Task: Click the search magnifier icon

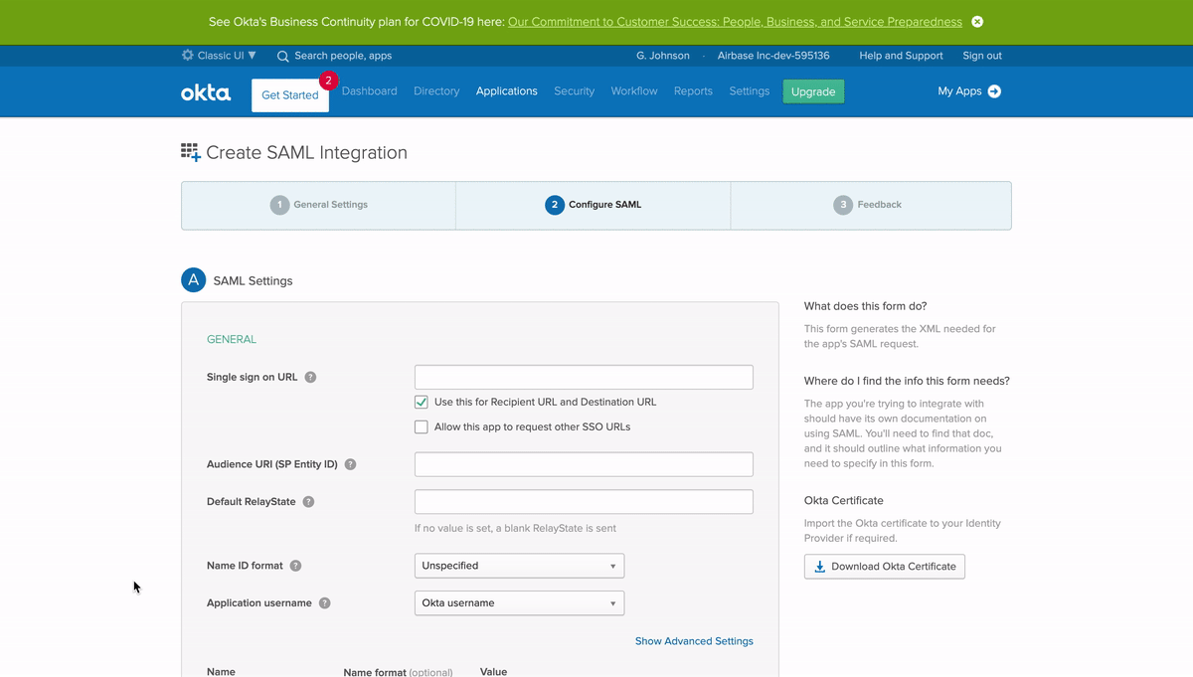Action: [x=283, y=57]
